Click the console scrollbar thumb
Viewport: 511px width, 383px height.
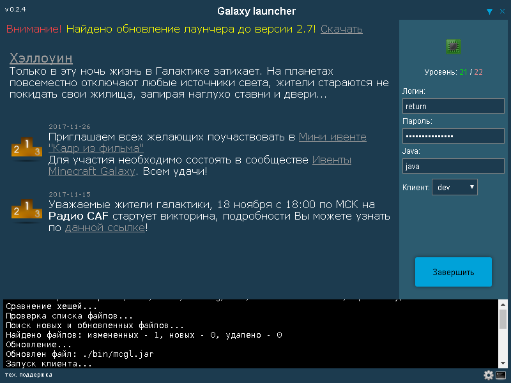point(503,319)
